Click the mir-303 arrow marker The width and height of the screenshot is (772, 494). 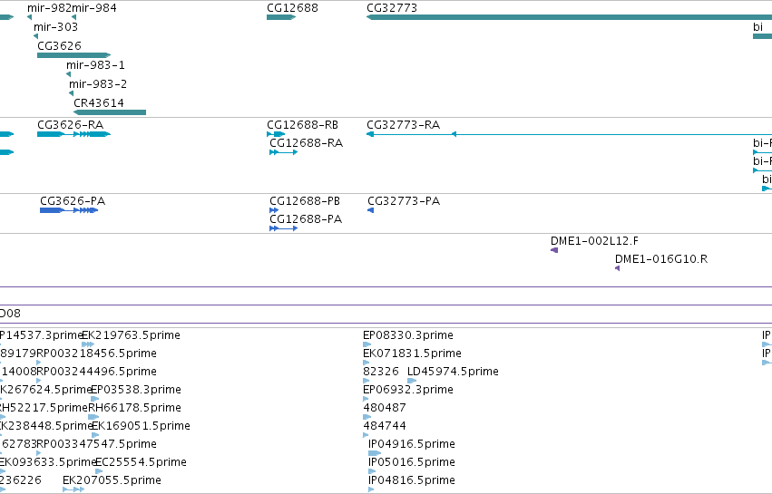[x=35, y=36]
